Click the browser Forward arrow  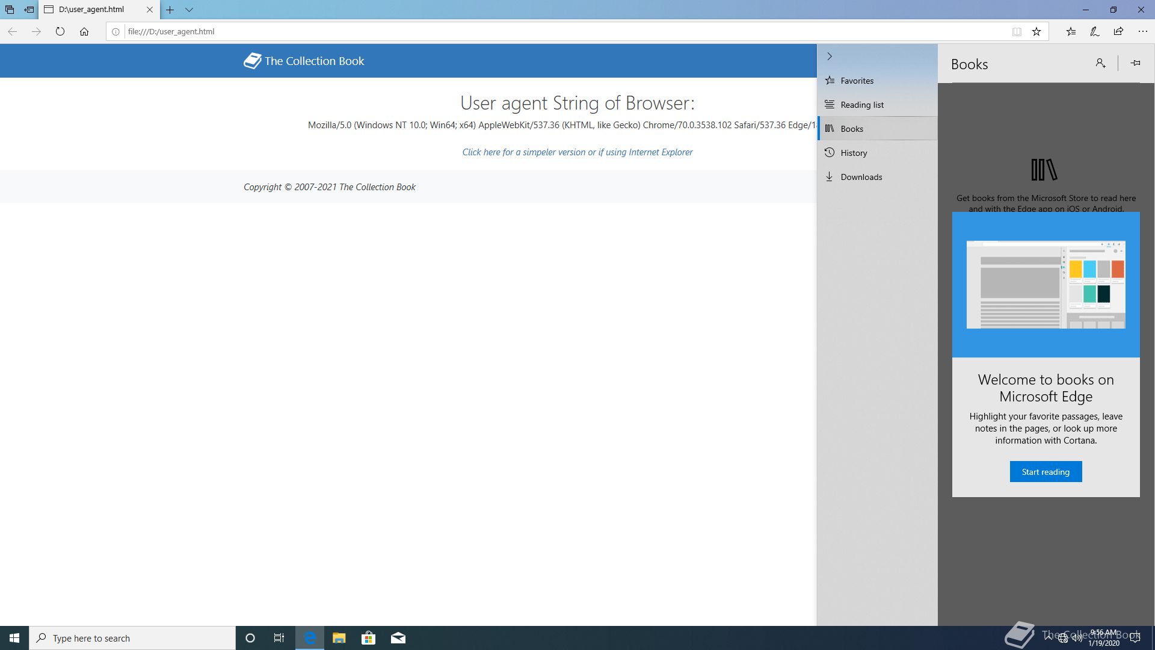(x=36, y=31)
